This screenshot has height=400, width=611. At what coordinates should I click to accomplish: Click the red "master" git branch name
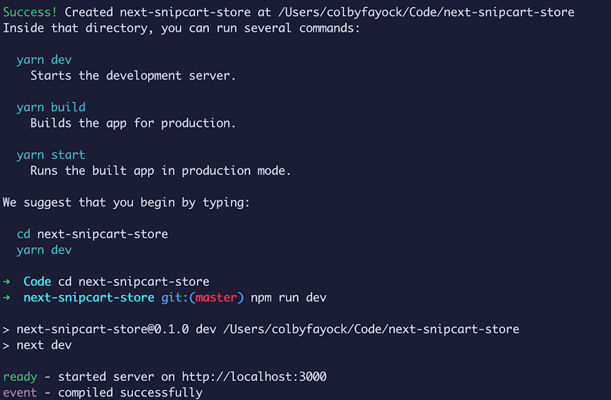pos(216,297)
